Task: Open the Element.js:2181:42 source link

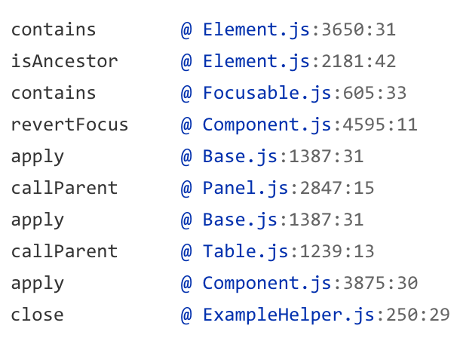Action: tap(299, 62)
